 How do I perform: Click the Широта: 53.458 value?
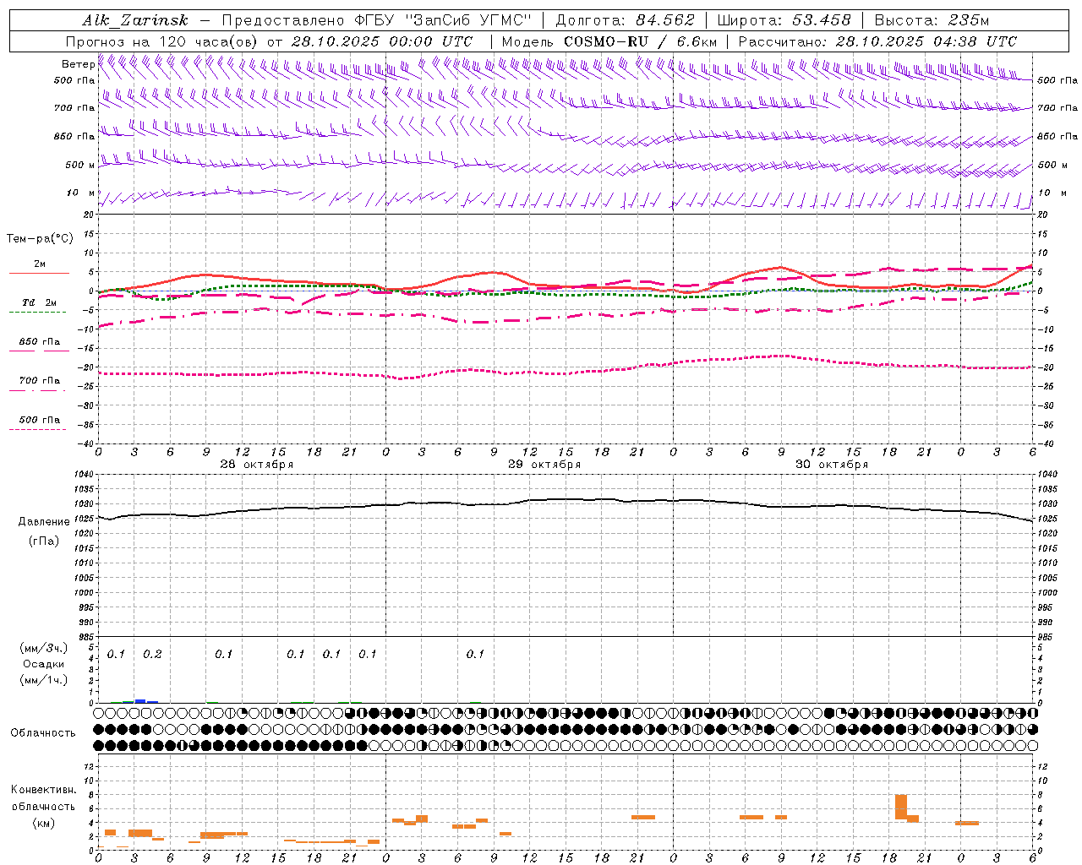click(784, 20)
